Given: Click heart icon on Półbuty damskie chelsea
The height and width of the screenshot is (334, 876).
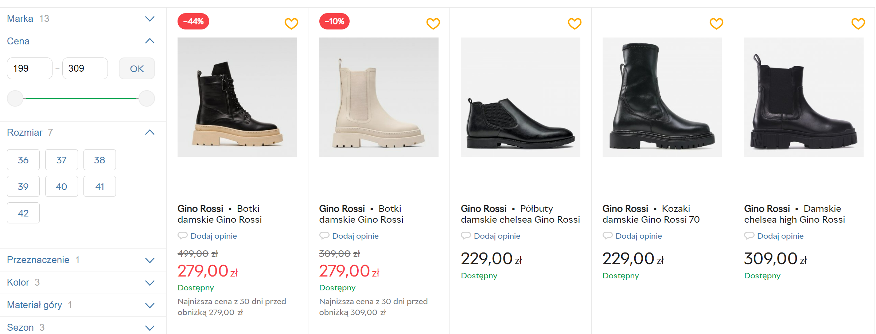Looking at the screenshot, I should click(x=575, y=24).
